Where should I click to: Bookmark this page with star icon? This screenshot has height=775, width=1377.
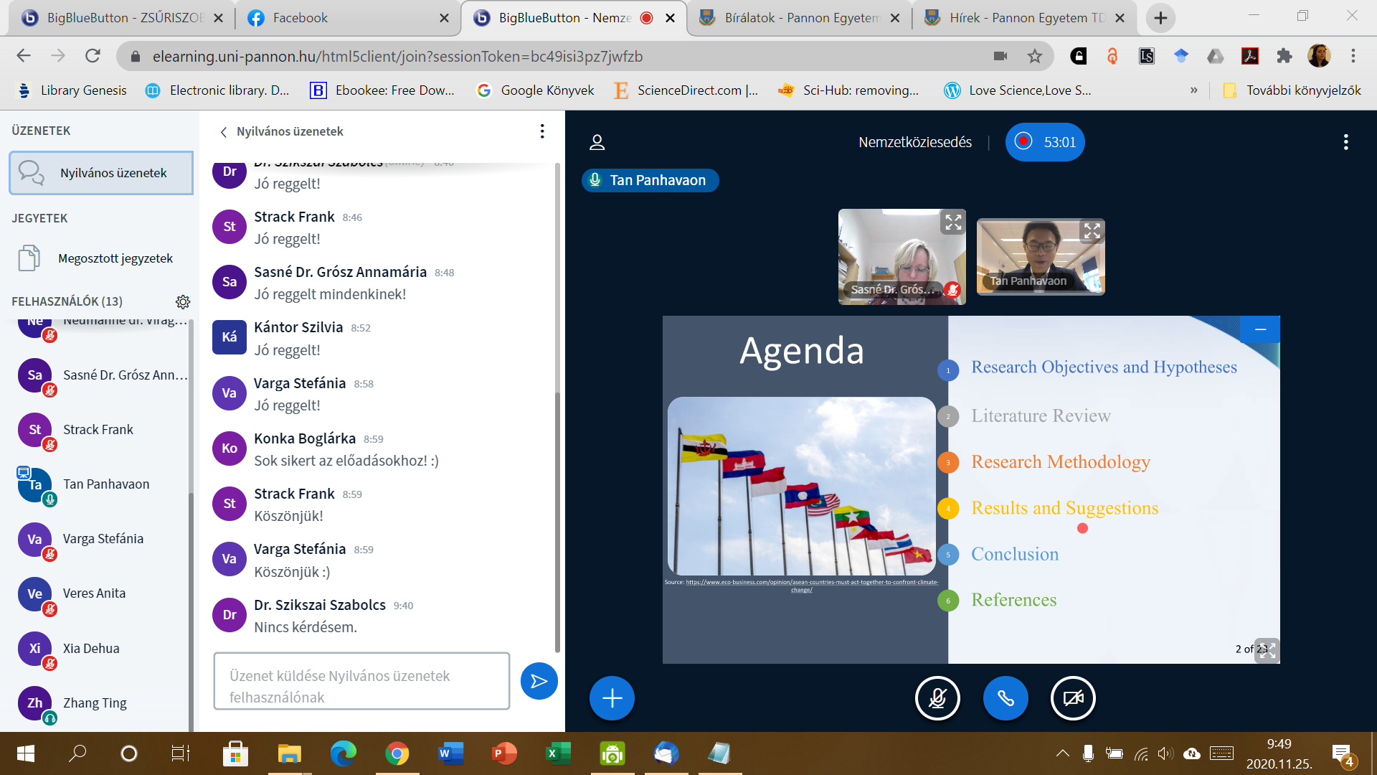click(x=1034, y=56)
